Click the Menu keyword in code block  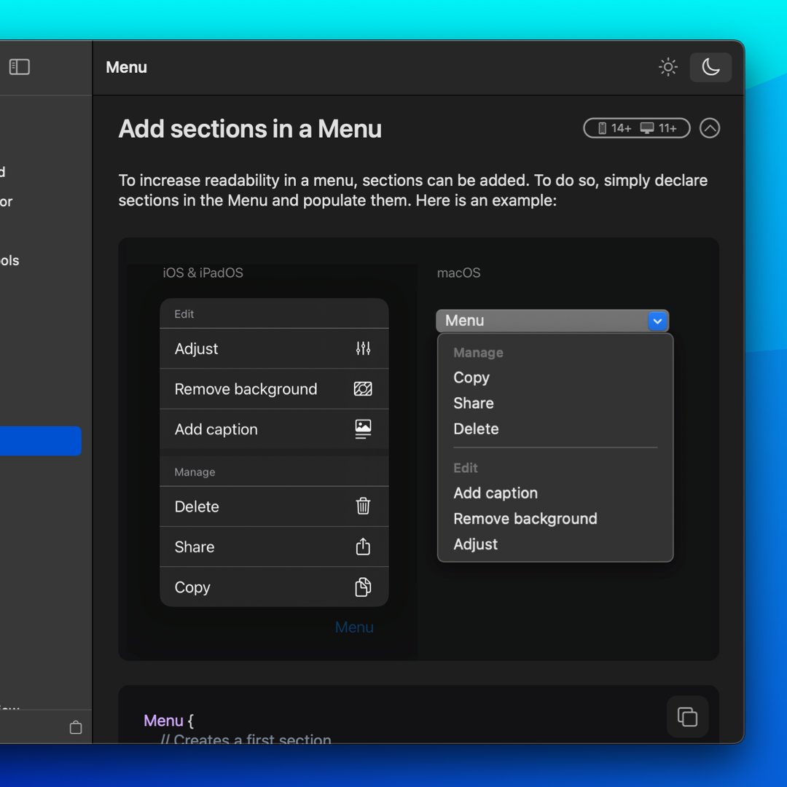(x=163, y=720)
